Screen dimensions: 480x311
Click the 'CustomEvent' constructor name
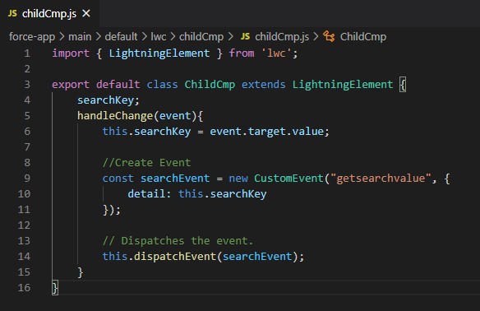[x=288, y=179]
